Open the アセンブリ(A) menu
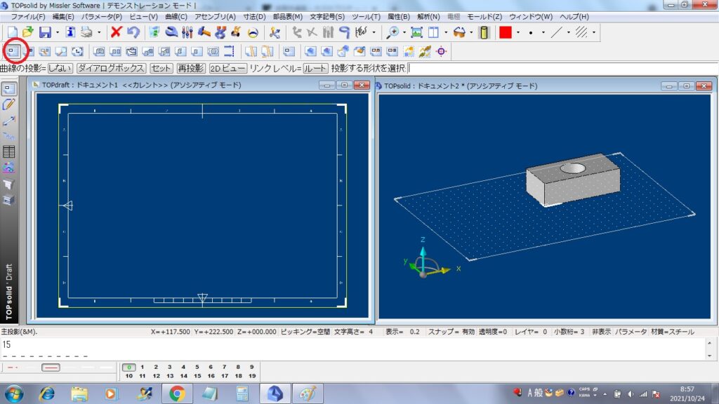The width and height of the screenshot is (719, 404). (x=215, y=17)
